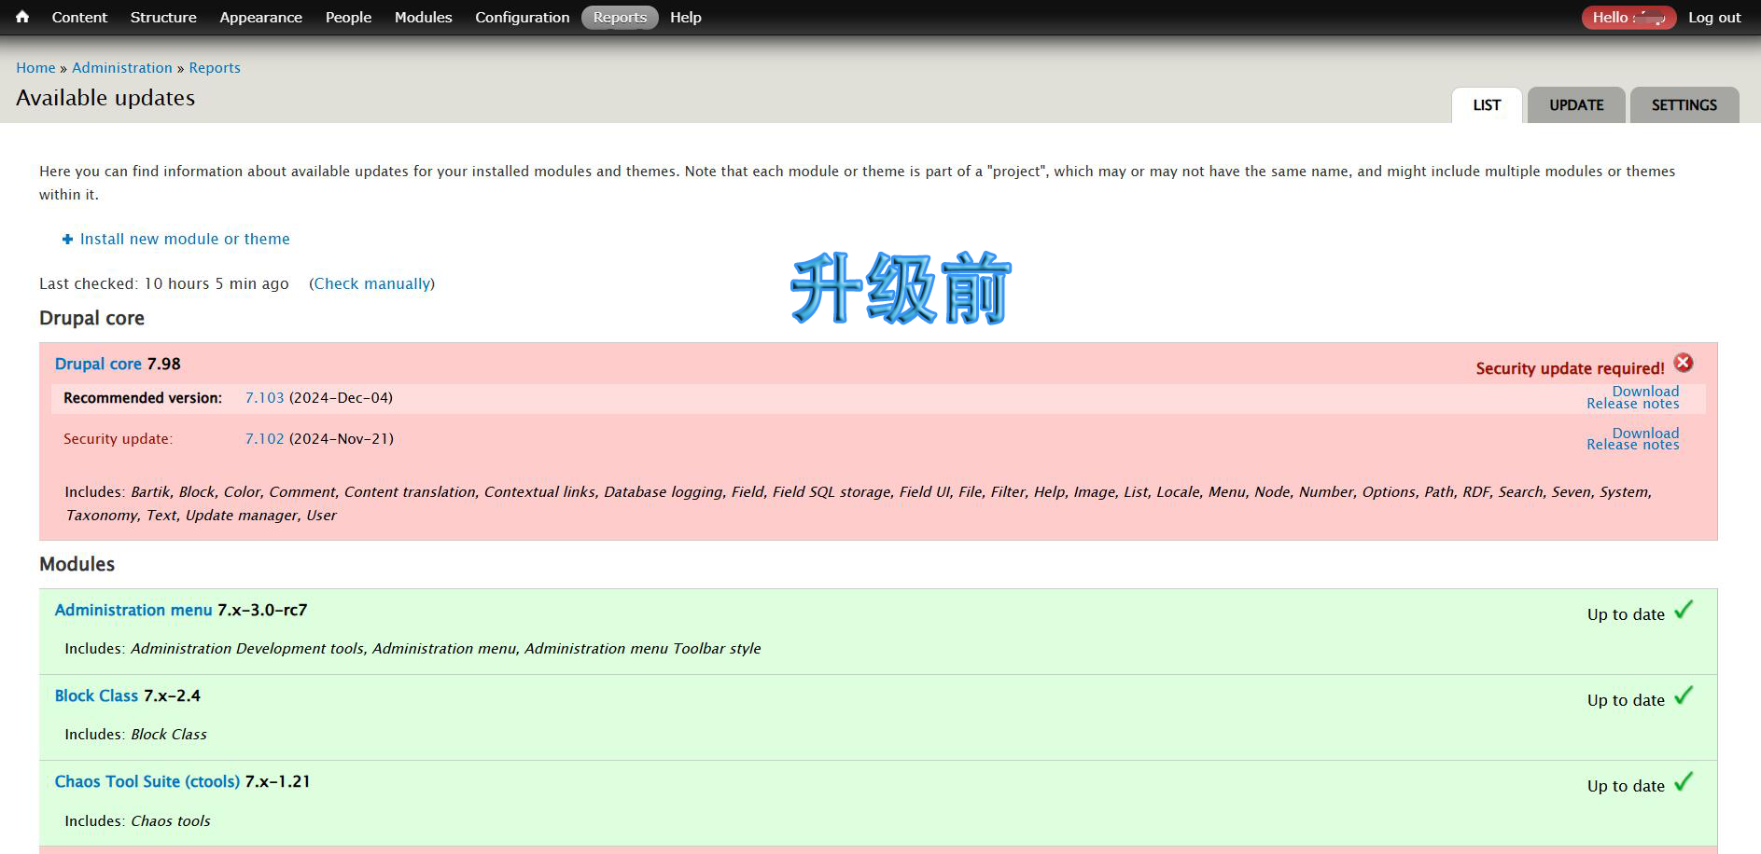Follow the Administration breadcrumb link
The height and width of the screenshot is (854, 1761).
(x=122, y=68)
